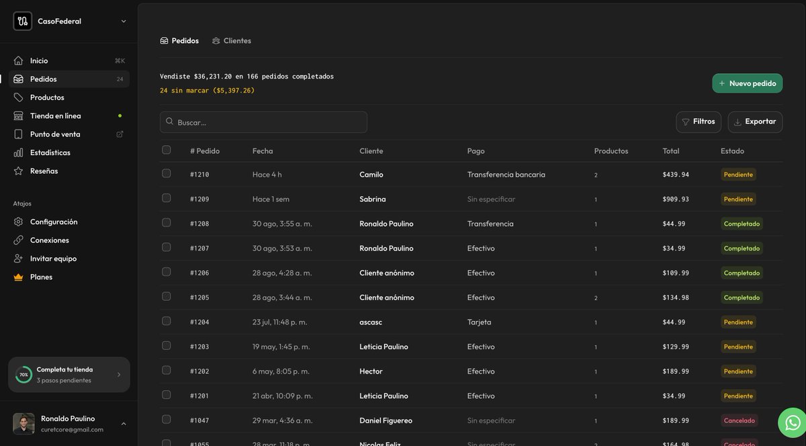The height and width of the screenshot is (446, 806).
Task: Click order number #1202
Action: pyautogui.click(x=199, y=371)
